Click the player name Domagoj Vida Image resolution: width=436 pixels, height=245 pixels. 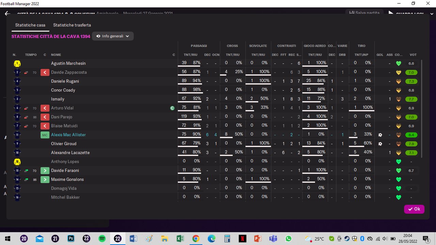coord(64,188)
